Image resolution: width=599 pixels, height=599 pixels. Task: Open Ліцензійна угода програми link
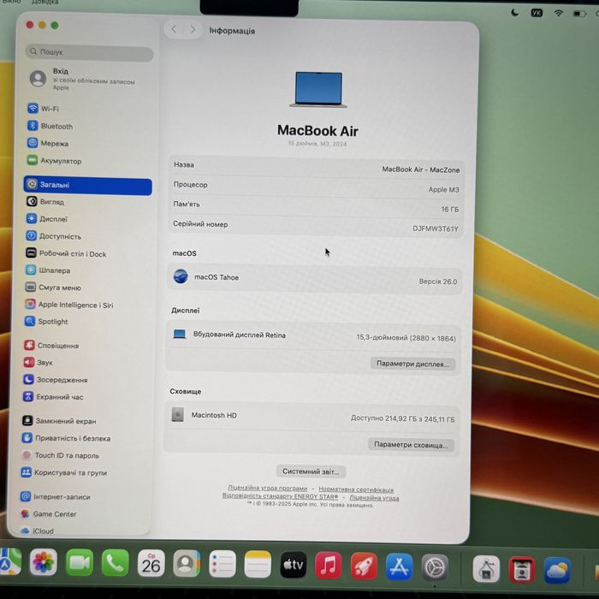(267, 489)
